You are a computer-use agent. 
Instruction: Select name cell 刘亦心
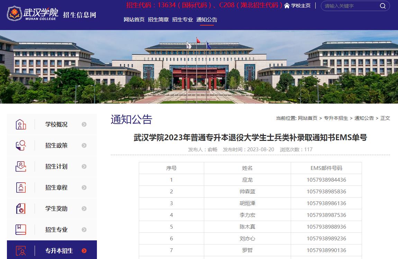[x=247, y=239]
